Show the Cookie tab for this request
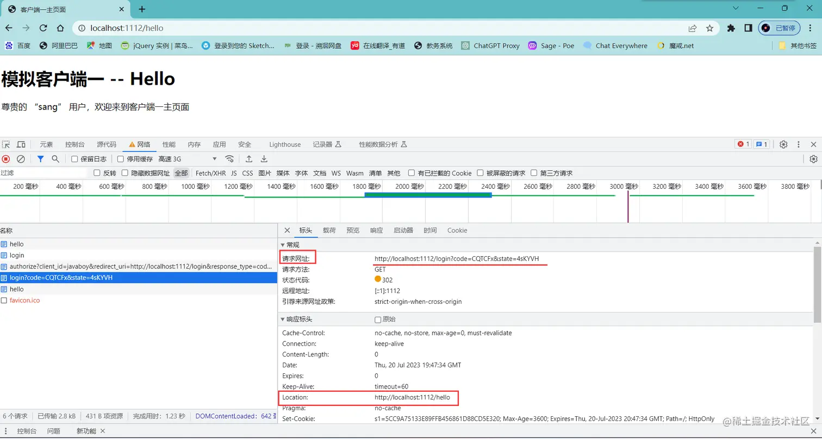The image size is (822, 439). coord(457,231)
